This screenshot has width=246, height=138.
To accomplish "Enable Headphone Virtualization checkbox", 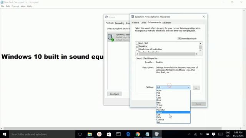I will pyautogui.click(x=137, y=49).
